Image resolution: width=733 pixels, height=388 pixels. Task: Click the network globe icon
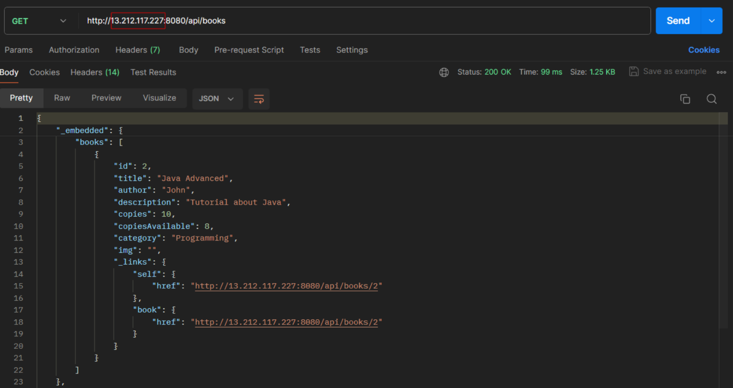(444, 72)
